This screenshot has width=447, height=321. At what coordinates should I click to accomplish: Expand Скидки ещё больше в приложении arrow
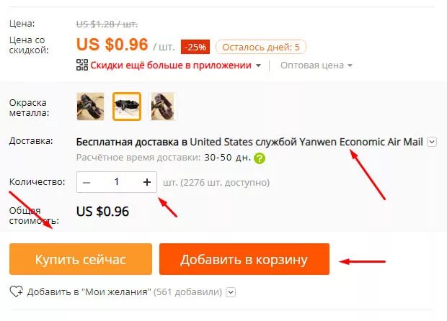tap(258, 65)
